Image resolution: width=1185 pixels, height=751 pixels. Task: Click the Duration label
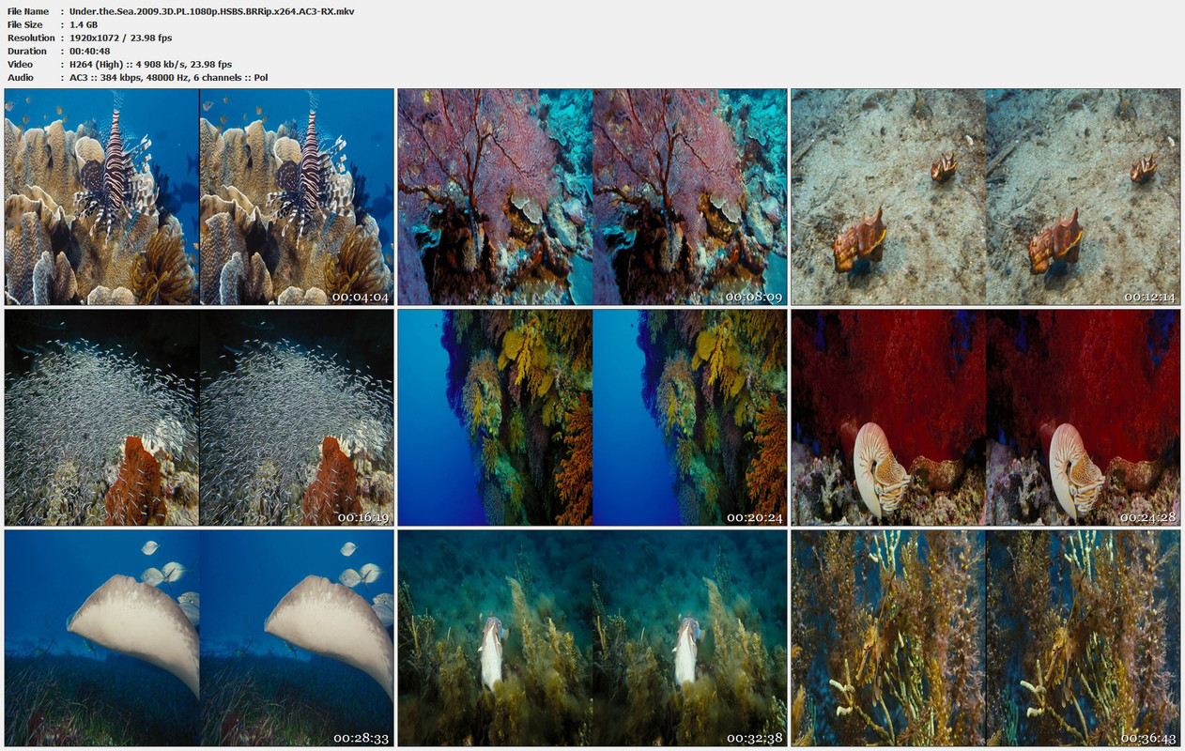(27, 51)
